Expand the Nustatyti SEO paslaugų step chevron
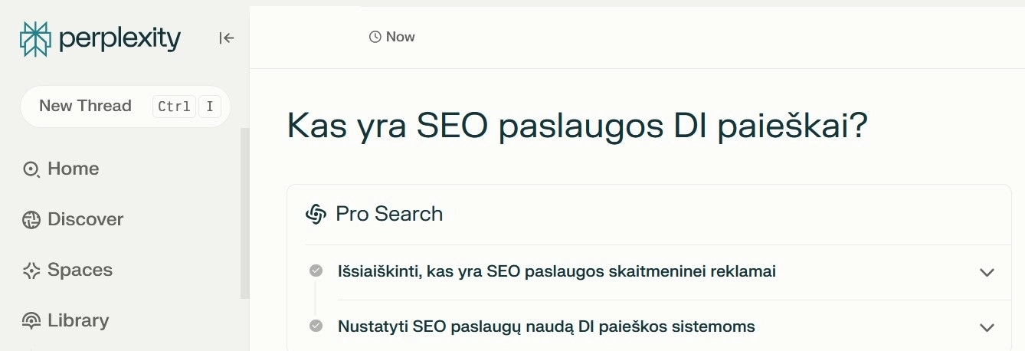 (x=987, y=327)
